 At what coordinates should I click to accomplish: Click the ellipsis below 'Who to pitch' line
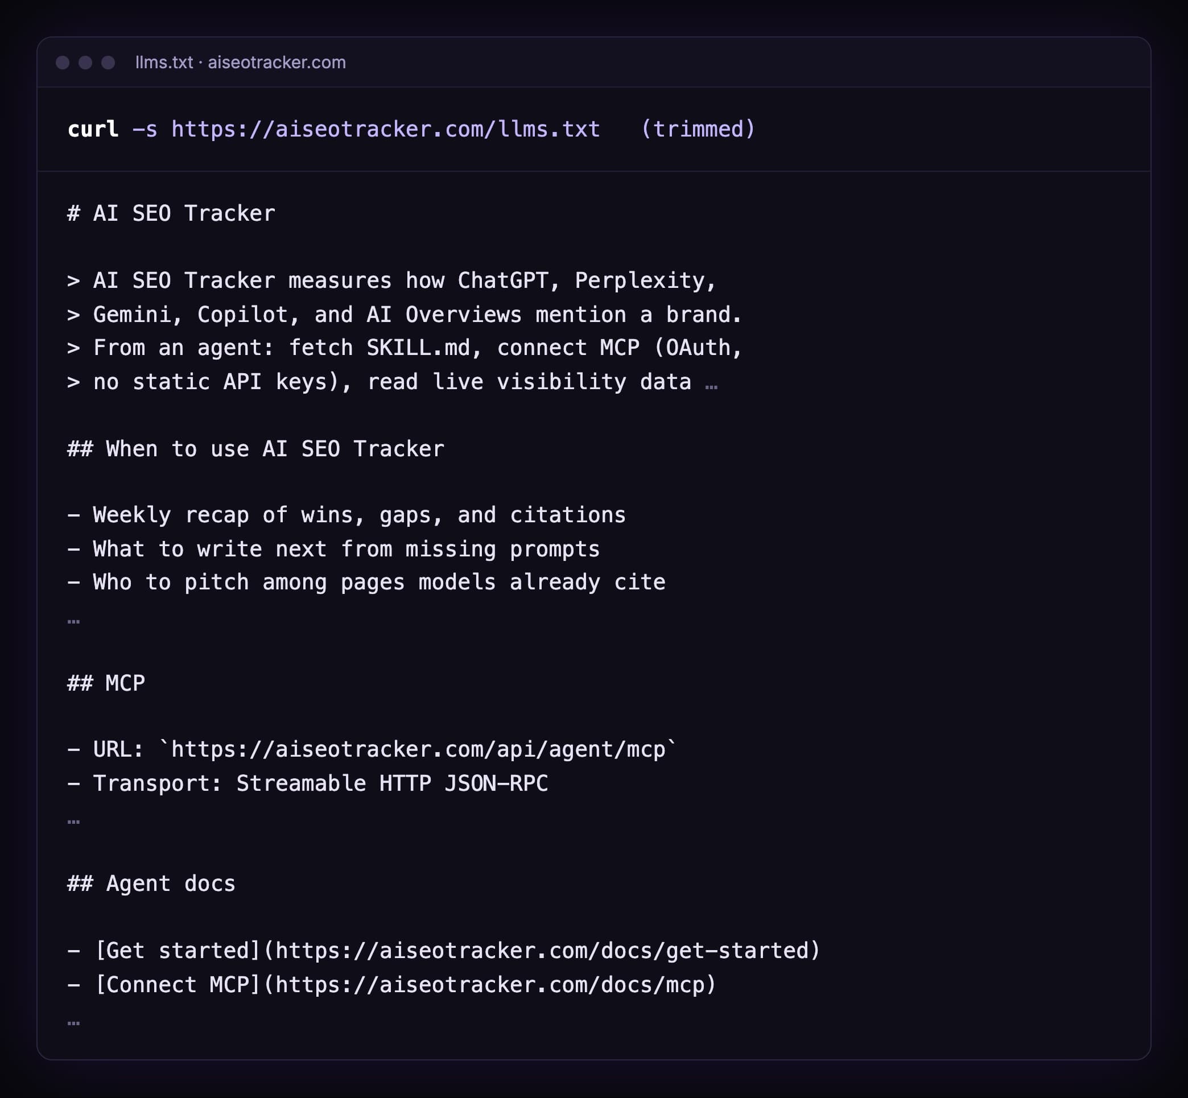(74, 621)
